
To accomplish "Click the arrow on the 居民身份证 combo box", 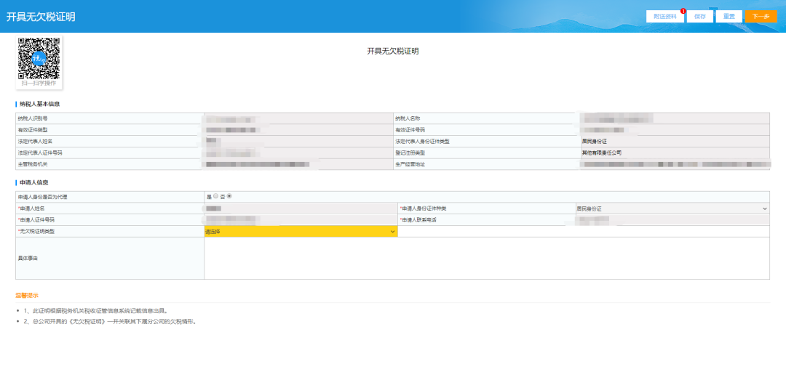I will (764, 208).
